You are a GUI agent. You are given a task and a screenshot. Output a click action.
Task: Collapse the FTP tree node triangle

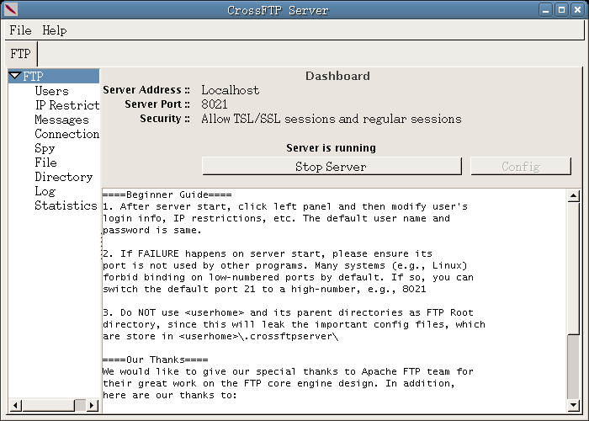coord(15,76)
